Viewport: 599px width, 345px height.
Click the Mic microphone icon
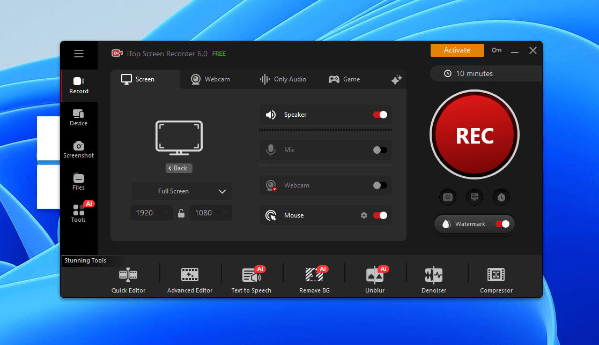[271, 150]
